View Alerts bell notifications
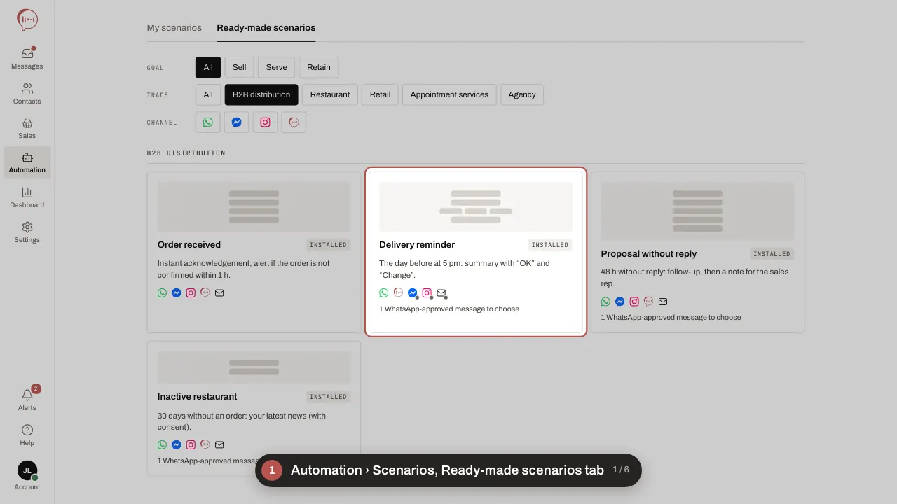The width and height of the screenshot is (897, 504). click(x=27, y=400)
